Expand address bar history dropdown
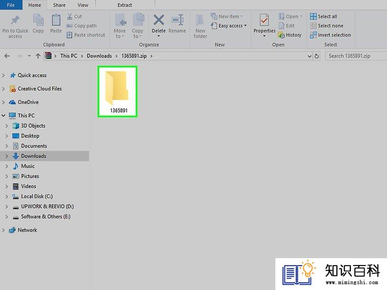 point(309,56)
